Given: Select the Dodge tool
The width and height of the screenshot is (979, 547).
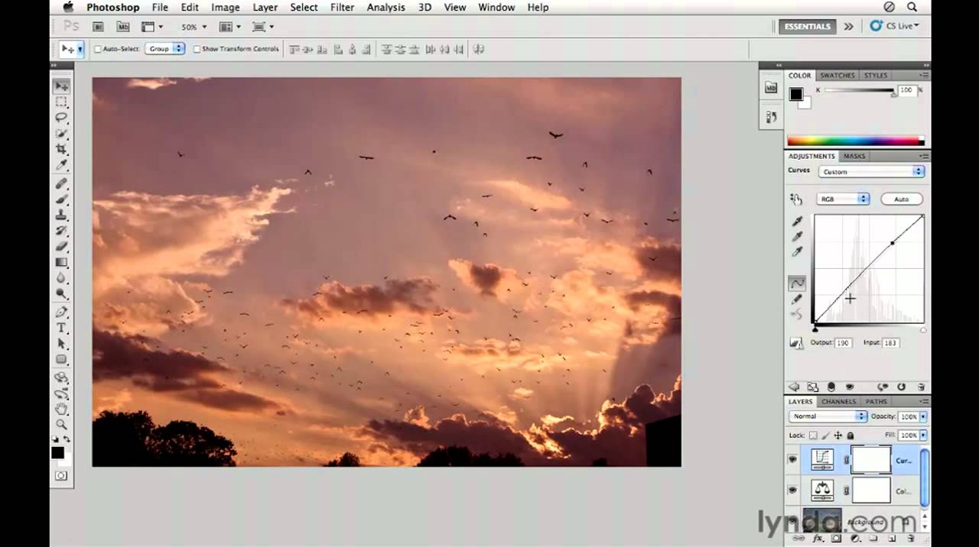Looking at the screenshot, I should point(61,293).
